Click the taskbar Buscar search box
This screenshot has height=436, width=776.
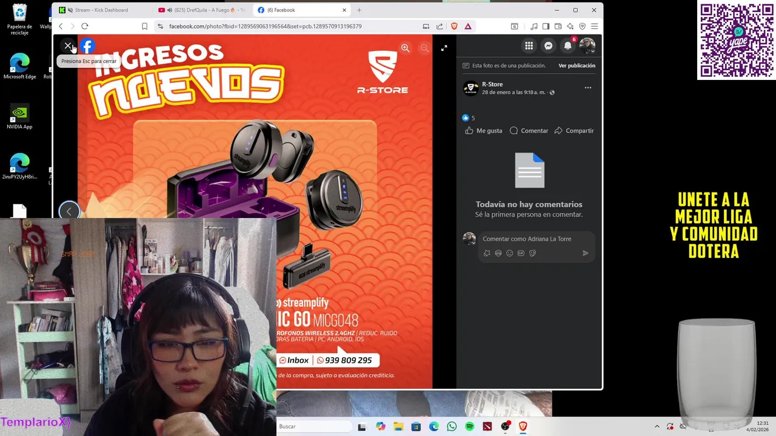[x=314, y=427]
